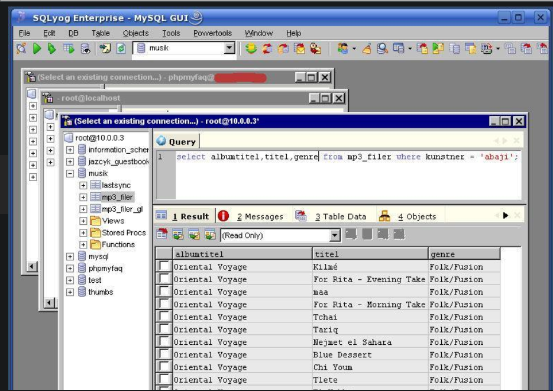
Task: Open the Tools menu
Action: (x=171, y=33)
